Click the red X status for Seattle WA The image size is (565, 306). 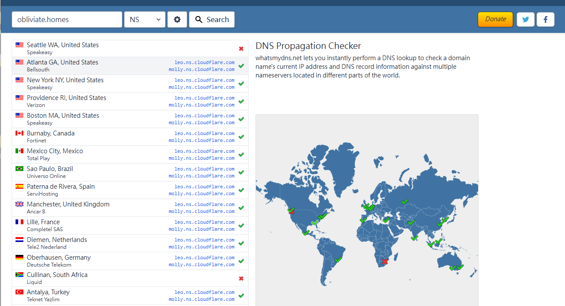coord(241,48)
